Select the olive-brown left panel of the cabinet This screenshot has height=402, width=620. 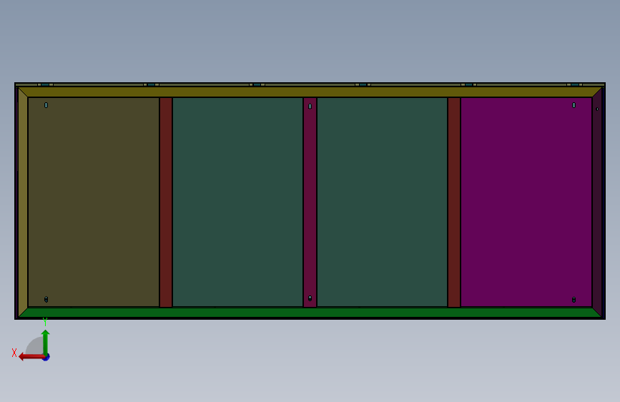click(93, 202)
